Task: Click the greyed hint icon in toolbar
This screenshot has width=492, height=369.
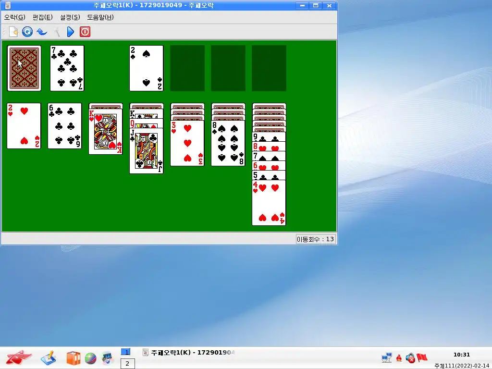Action: pos(57,32)
